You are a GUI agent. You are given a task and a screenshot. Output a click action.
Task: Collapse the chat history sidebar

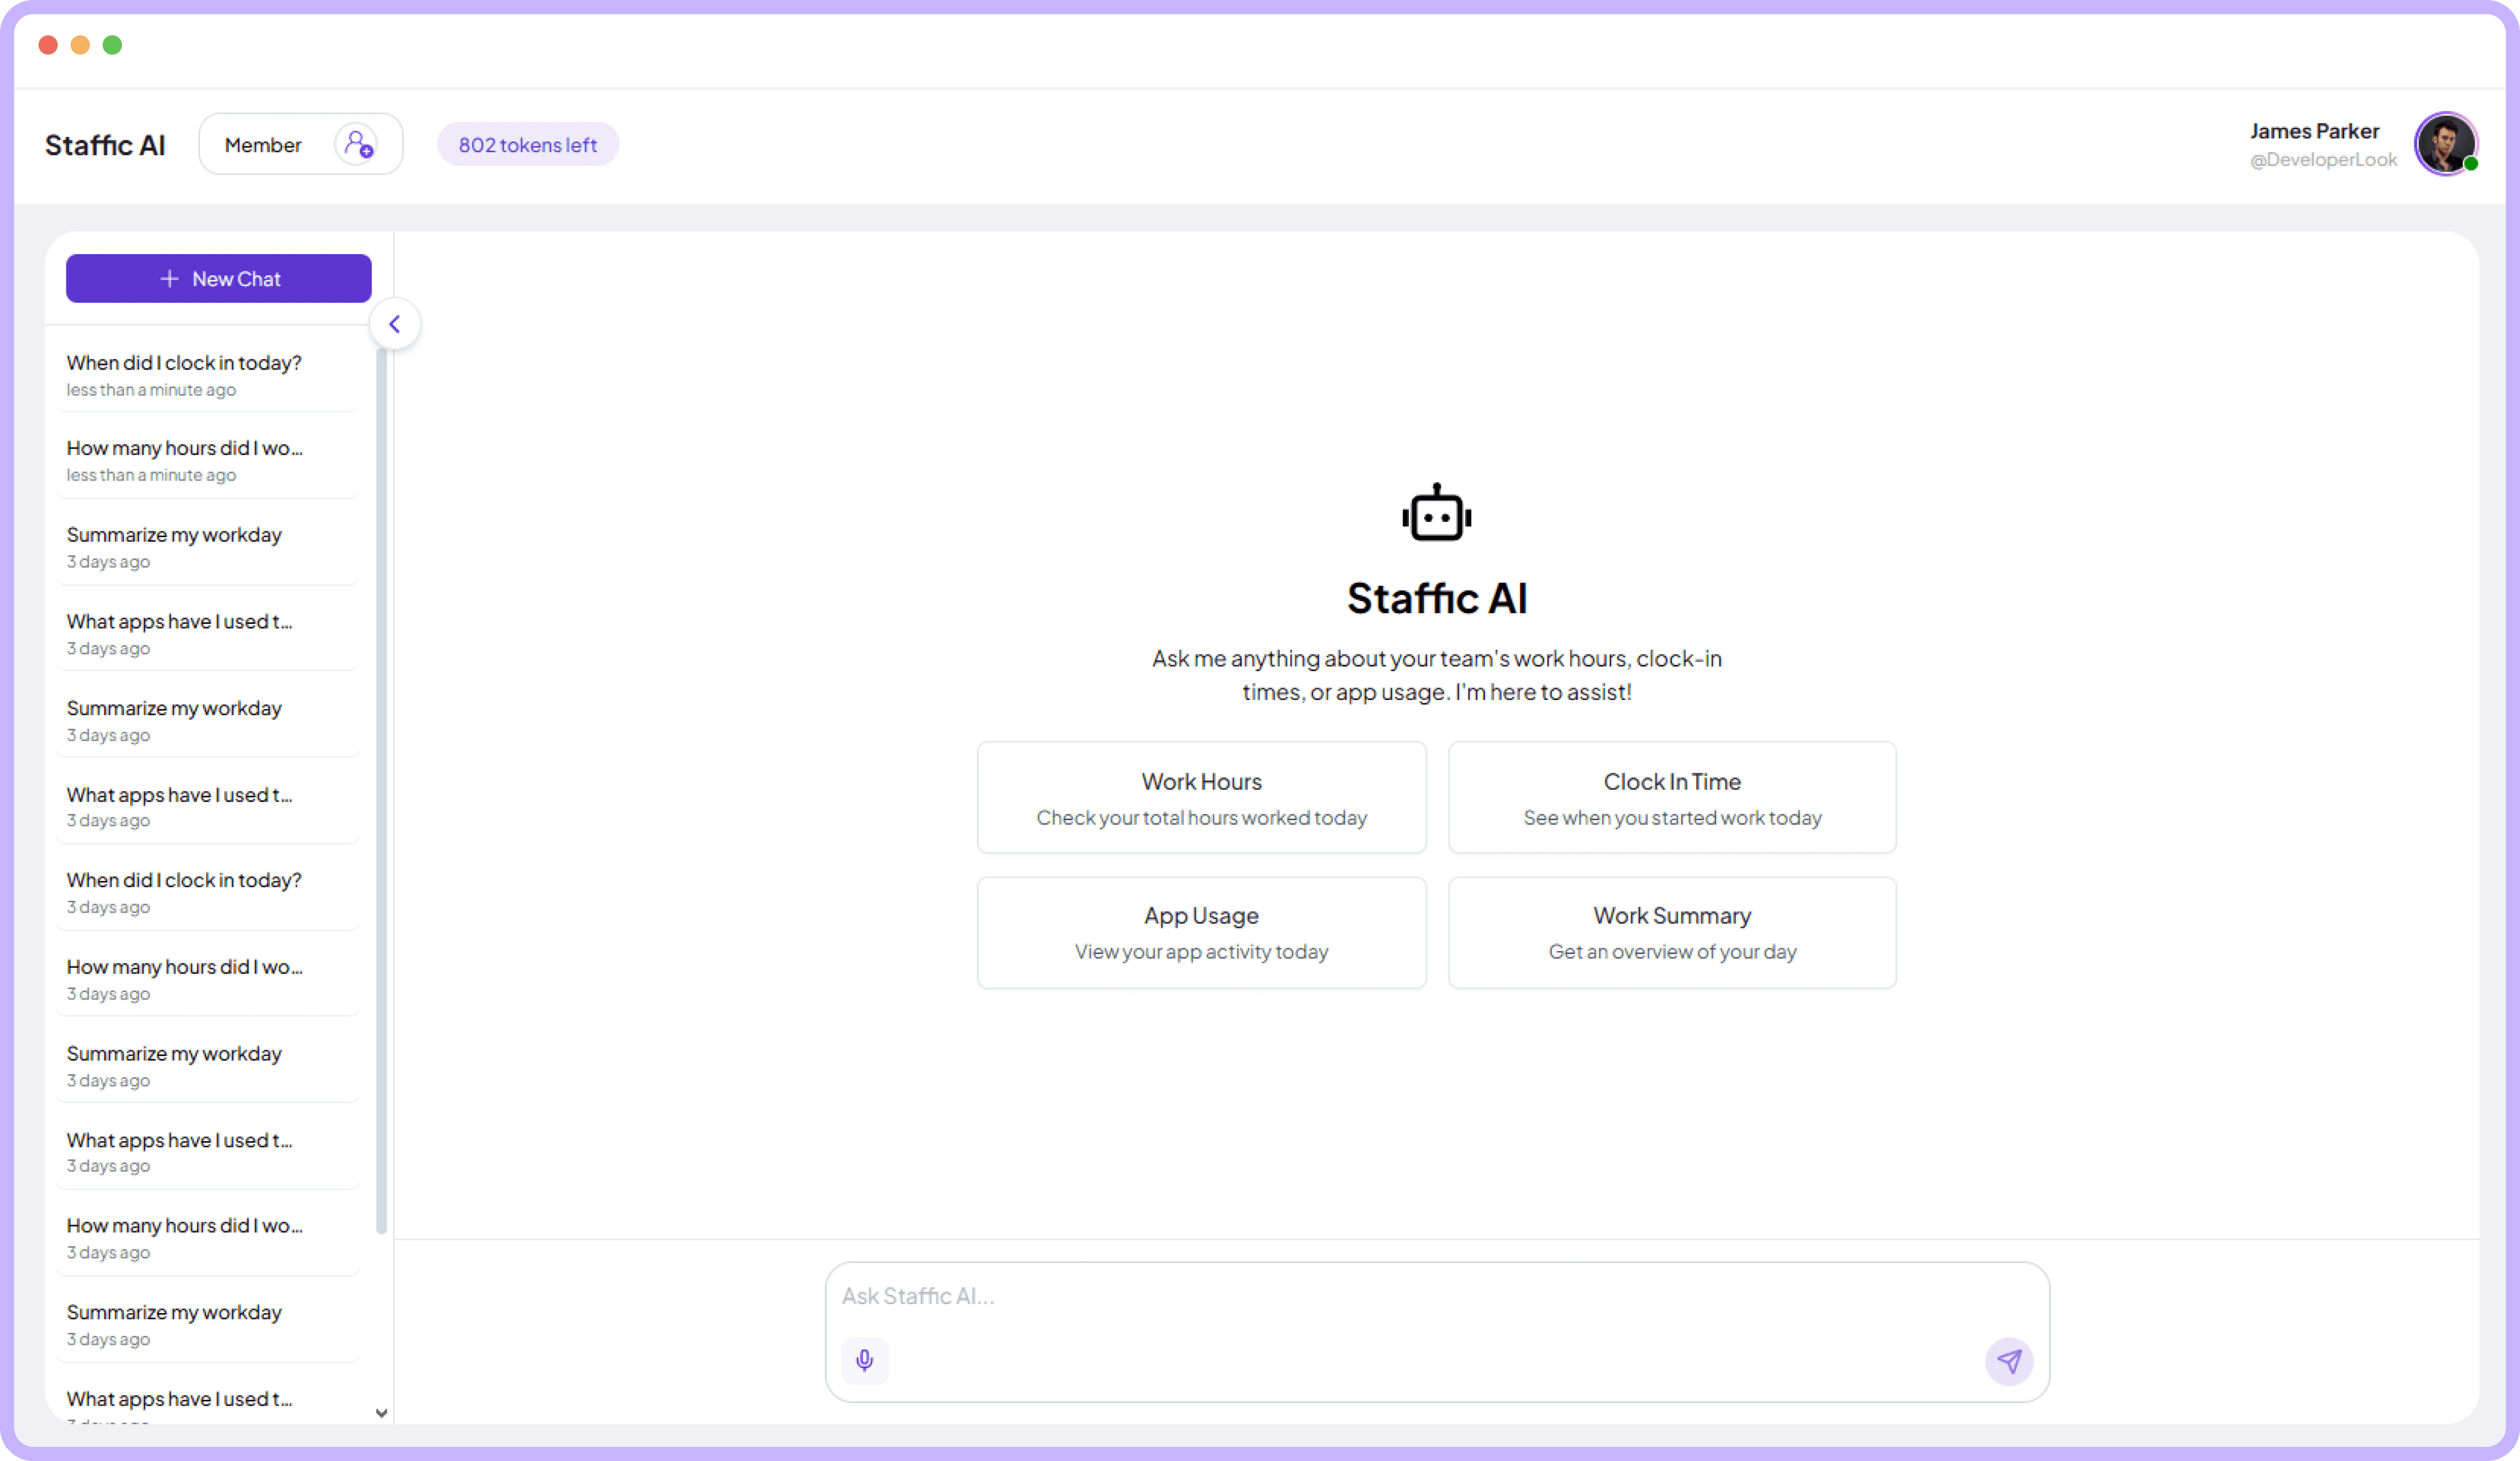pyautogui.click(x=395, y=323)
